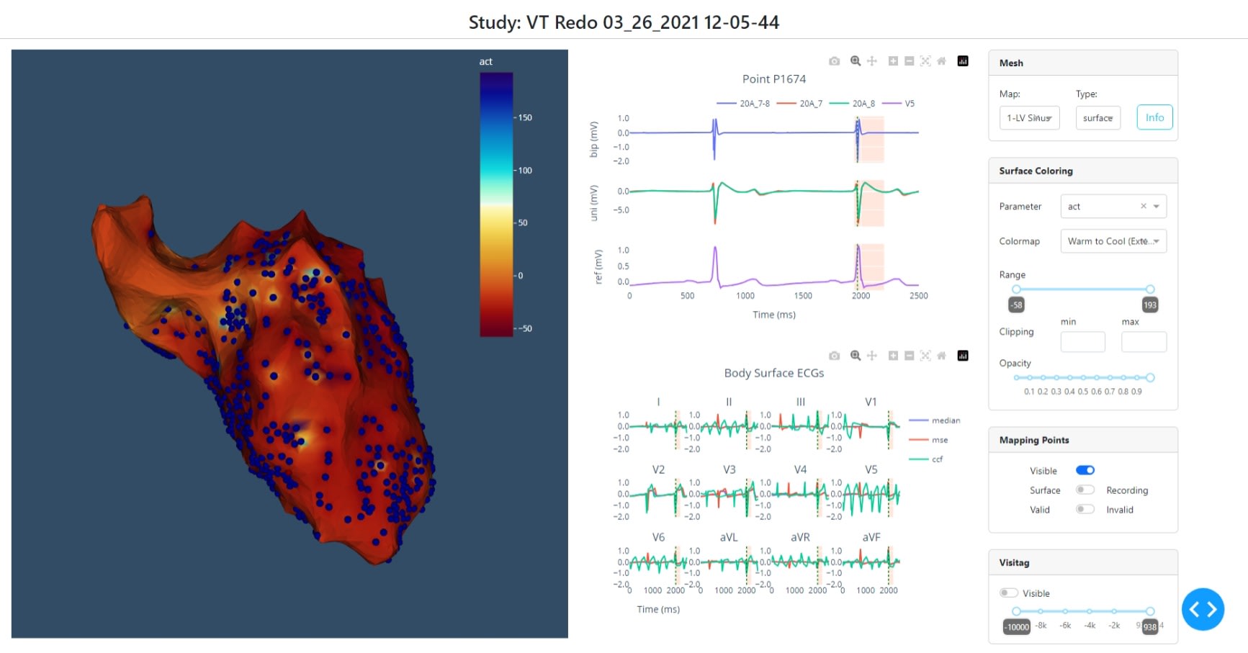Open the Colormap dropdown set to Warm to Cool
Viewport: 1248px width, 653px height.
1113,241
